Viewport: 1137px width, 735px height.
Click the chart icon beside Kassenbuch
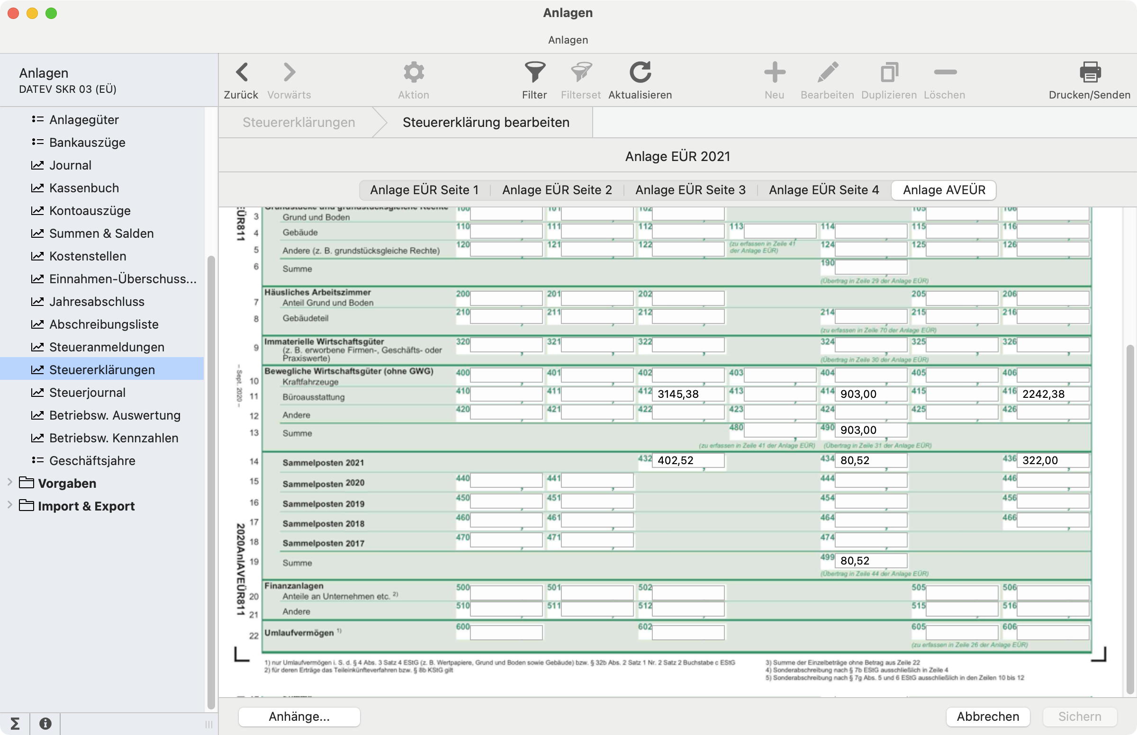point(37,188)
